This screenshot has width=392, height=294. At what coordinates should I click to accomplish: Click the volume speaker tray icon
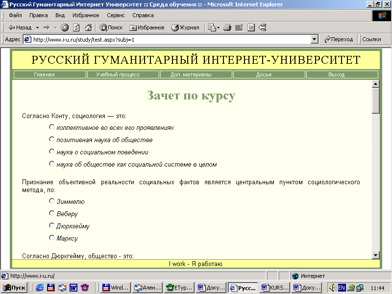(x=332, y=288)
